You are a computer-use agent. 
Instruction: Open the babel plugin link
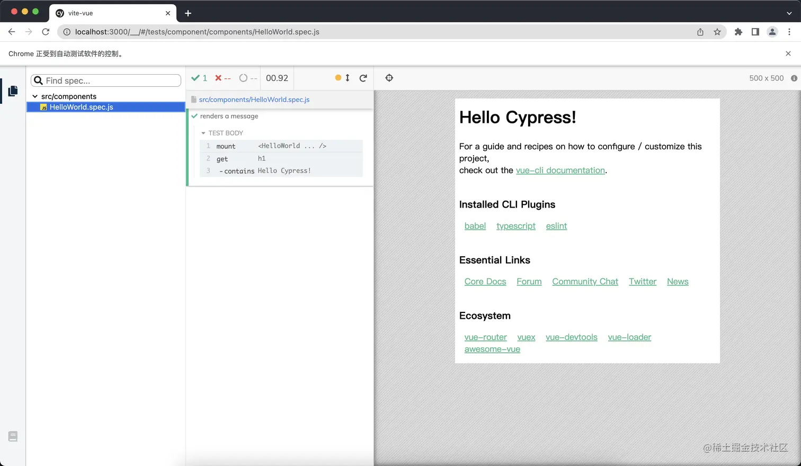coord(475,226)
